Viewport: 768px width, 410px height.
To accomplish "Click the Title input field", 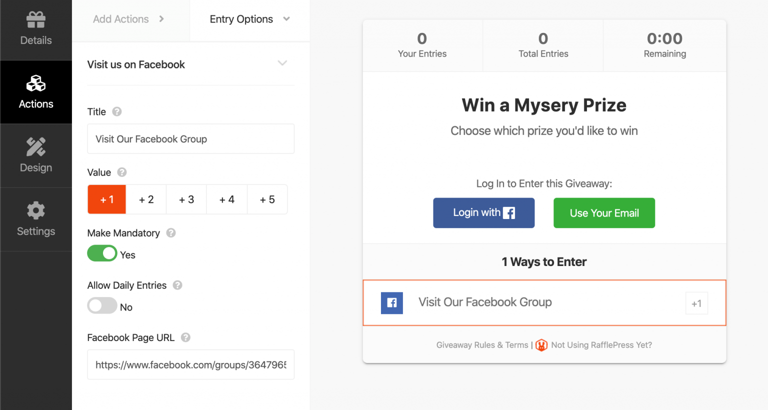I will pyautogui.click(x=190, y=138).
